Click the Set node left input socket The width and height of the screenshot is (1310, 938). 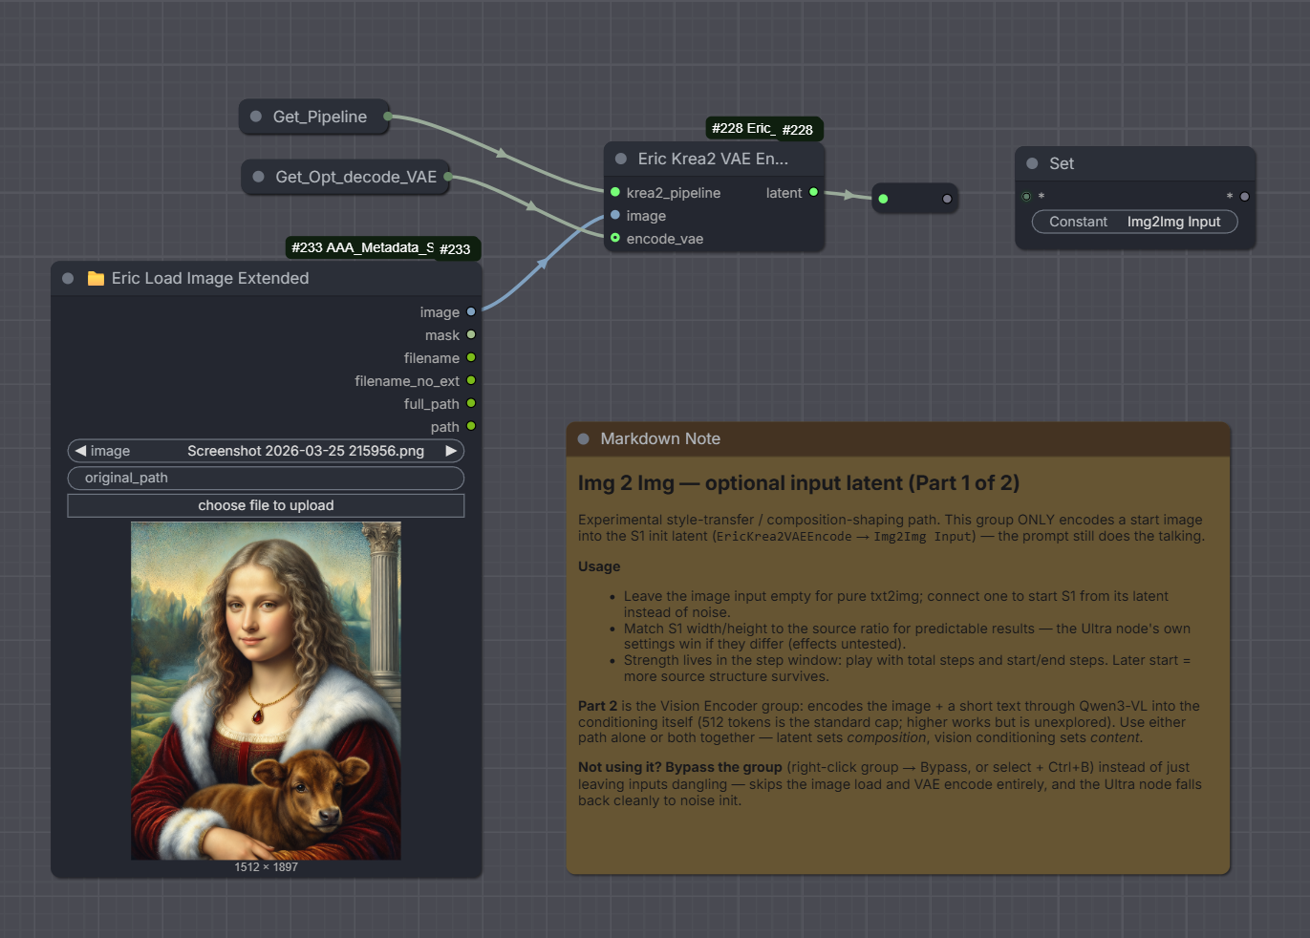(x=1026, y=197)
